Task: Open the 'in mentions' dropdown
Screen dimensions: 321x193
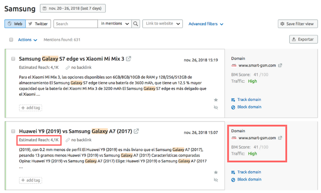Action: tap(115, 24)
